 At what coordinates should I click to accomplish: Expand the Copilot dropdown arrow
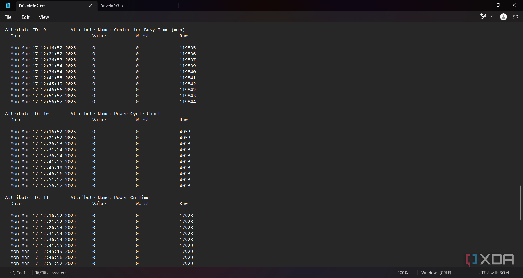click(491, 16)
